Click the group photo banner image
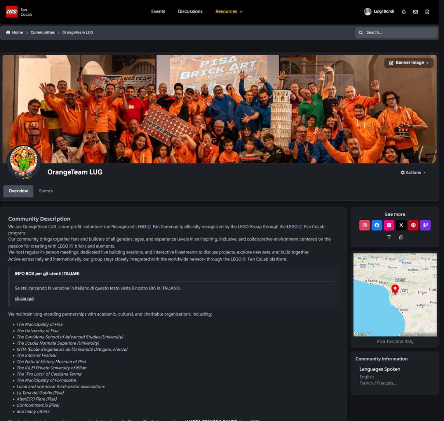Screen dimensions: 444x421 pos(220,109)
